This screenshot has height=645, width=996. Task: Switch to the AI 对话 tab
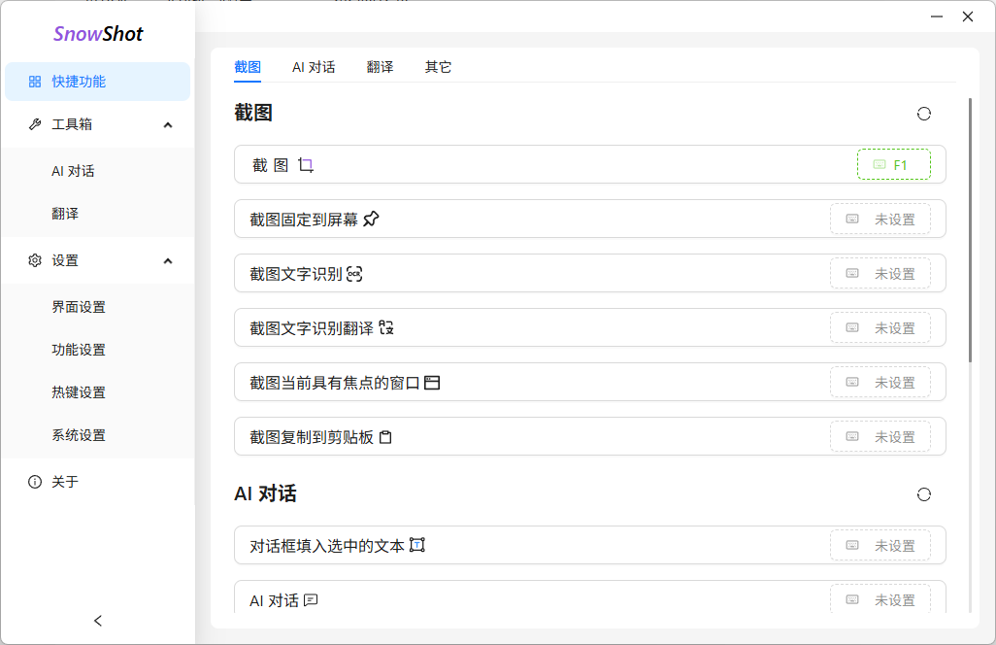coord(314,67)
